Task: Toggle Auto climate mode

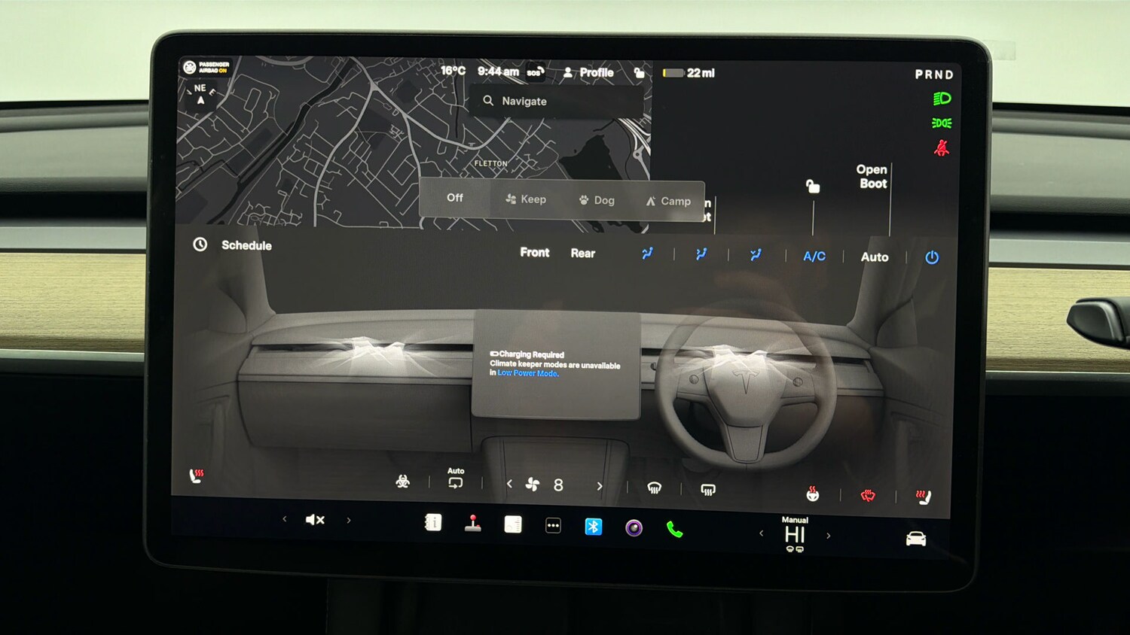Action: point(875,257)
